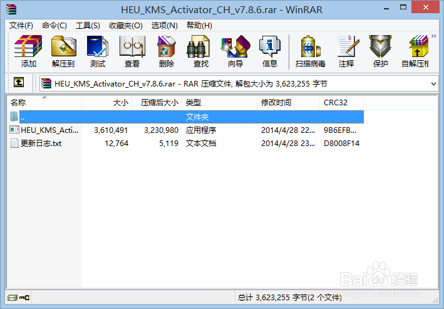The image size is (444, 309).
Task: Click the 删除 (Delete) toolbar icon
Action: [167, 51]
